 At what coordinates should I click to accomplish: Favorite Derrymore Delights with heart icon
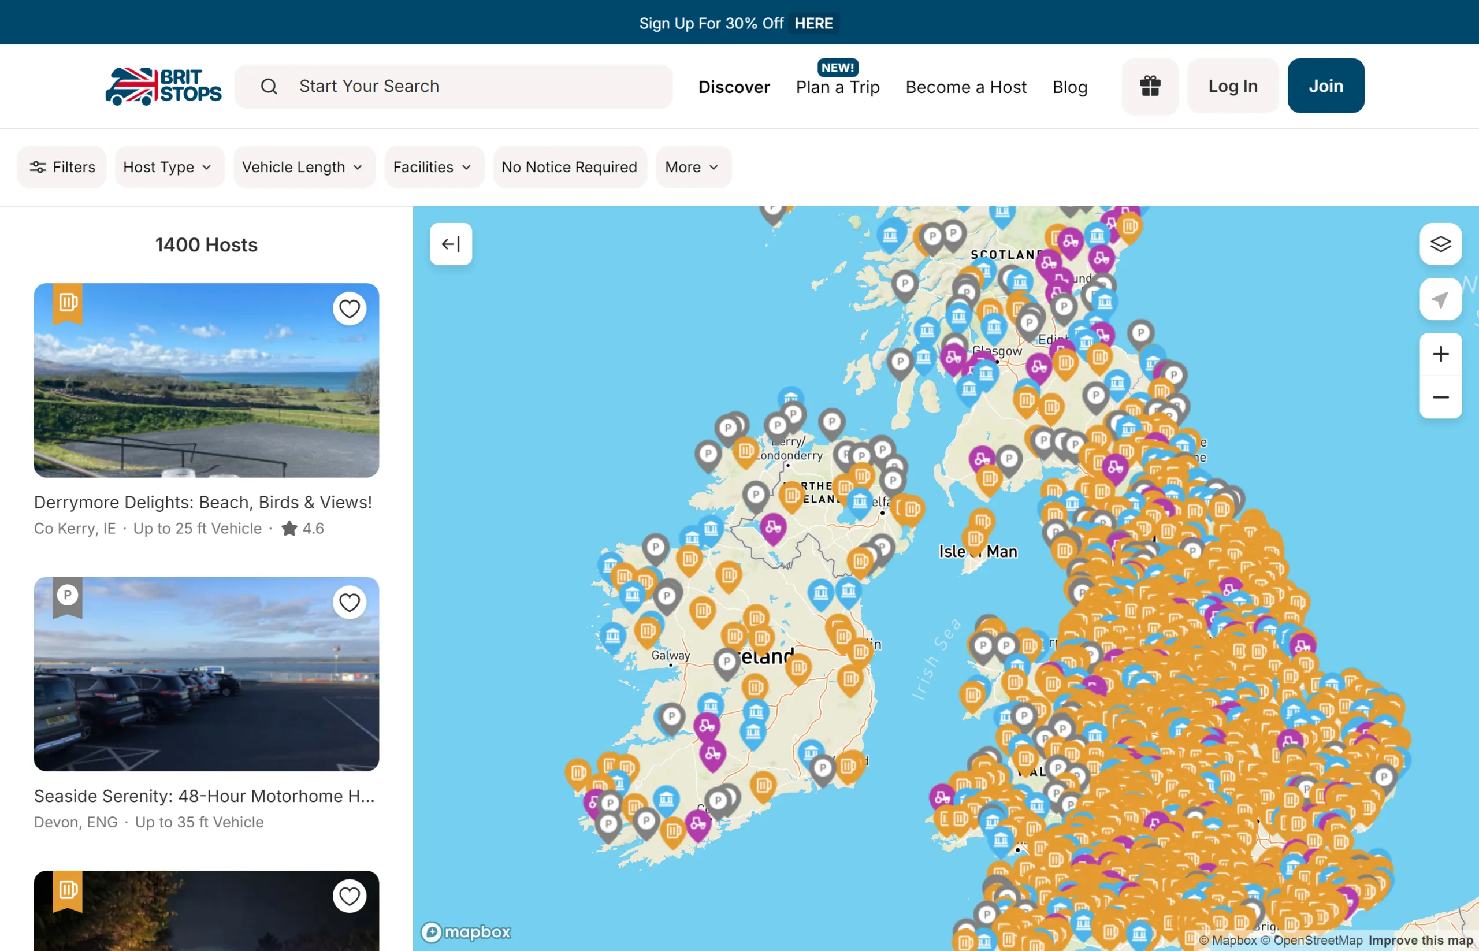(x=350, y=309)
